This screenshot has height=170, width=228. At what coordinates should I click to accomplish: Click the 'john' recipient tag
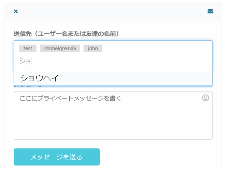pyautogui.click(x=93, y=48)
